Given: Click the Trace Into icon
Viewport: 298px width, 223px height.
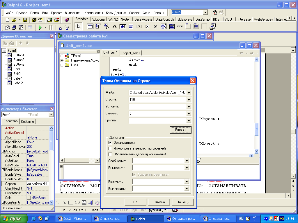Looking at the screenshot, I should pos(60,28).
